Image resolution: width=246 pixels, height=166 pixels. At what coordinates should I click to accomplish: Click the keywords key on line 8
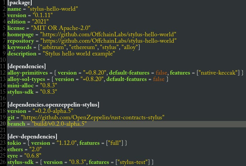point(20,47)
